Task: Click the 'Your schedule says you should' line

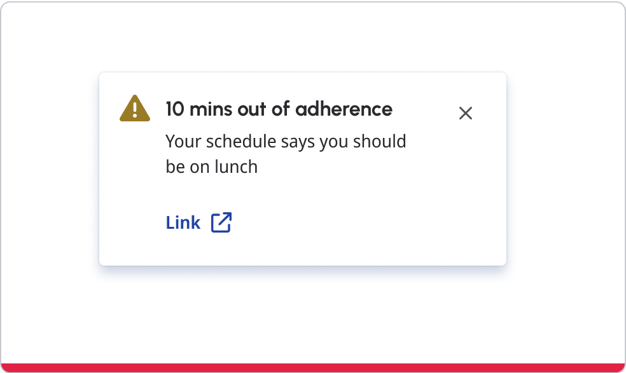Action: pos(286,141)
